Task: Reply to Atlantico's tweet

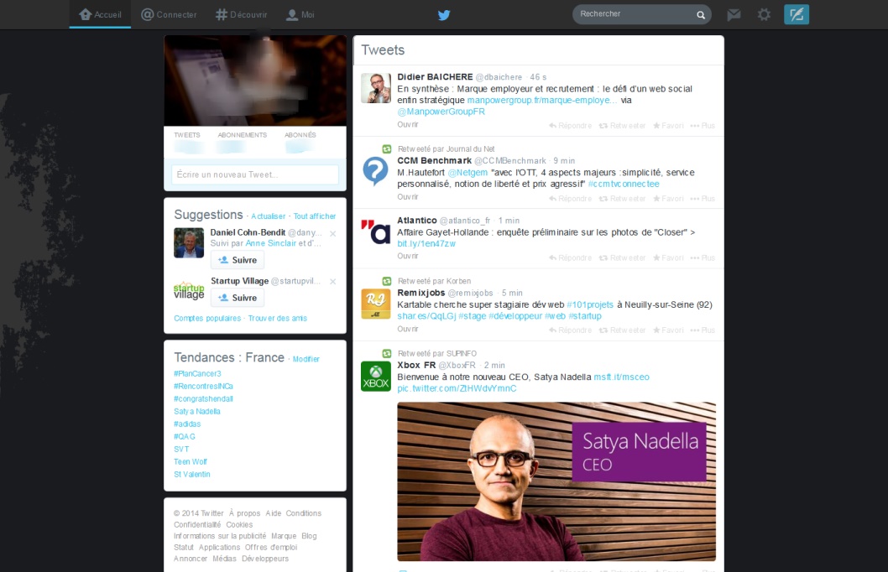Action: (570, 257)
